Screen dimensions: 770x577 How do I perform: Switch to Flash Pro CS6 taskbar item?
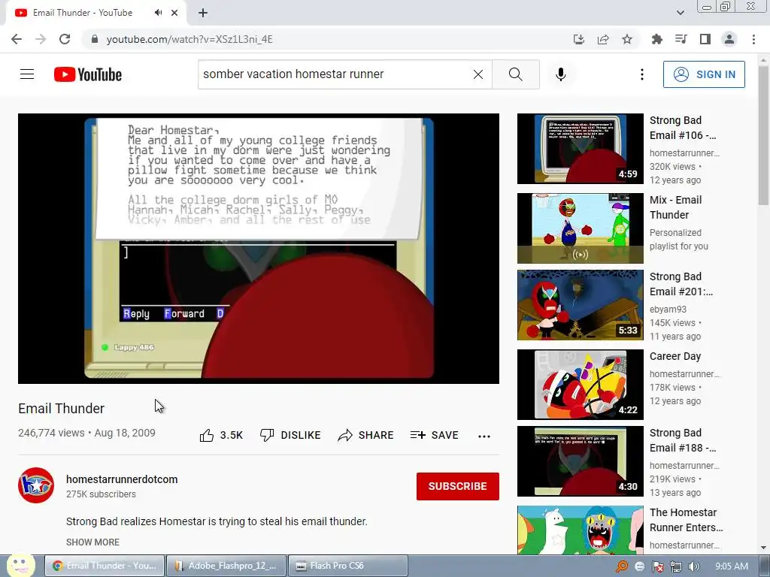click(347, 566)
